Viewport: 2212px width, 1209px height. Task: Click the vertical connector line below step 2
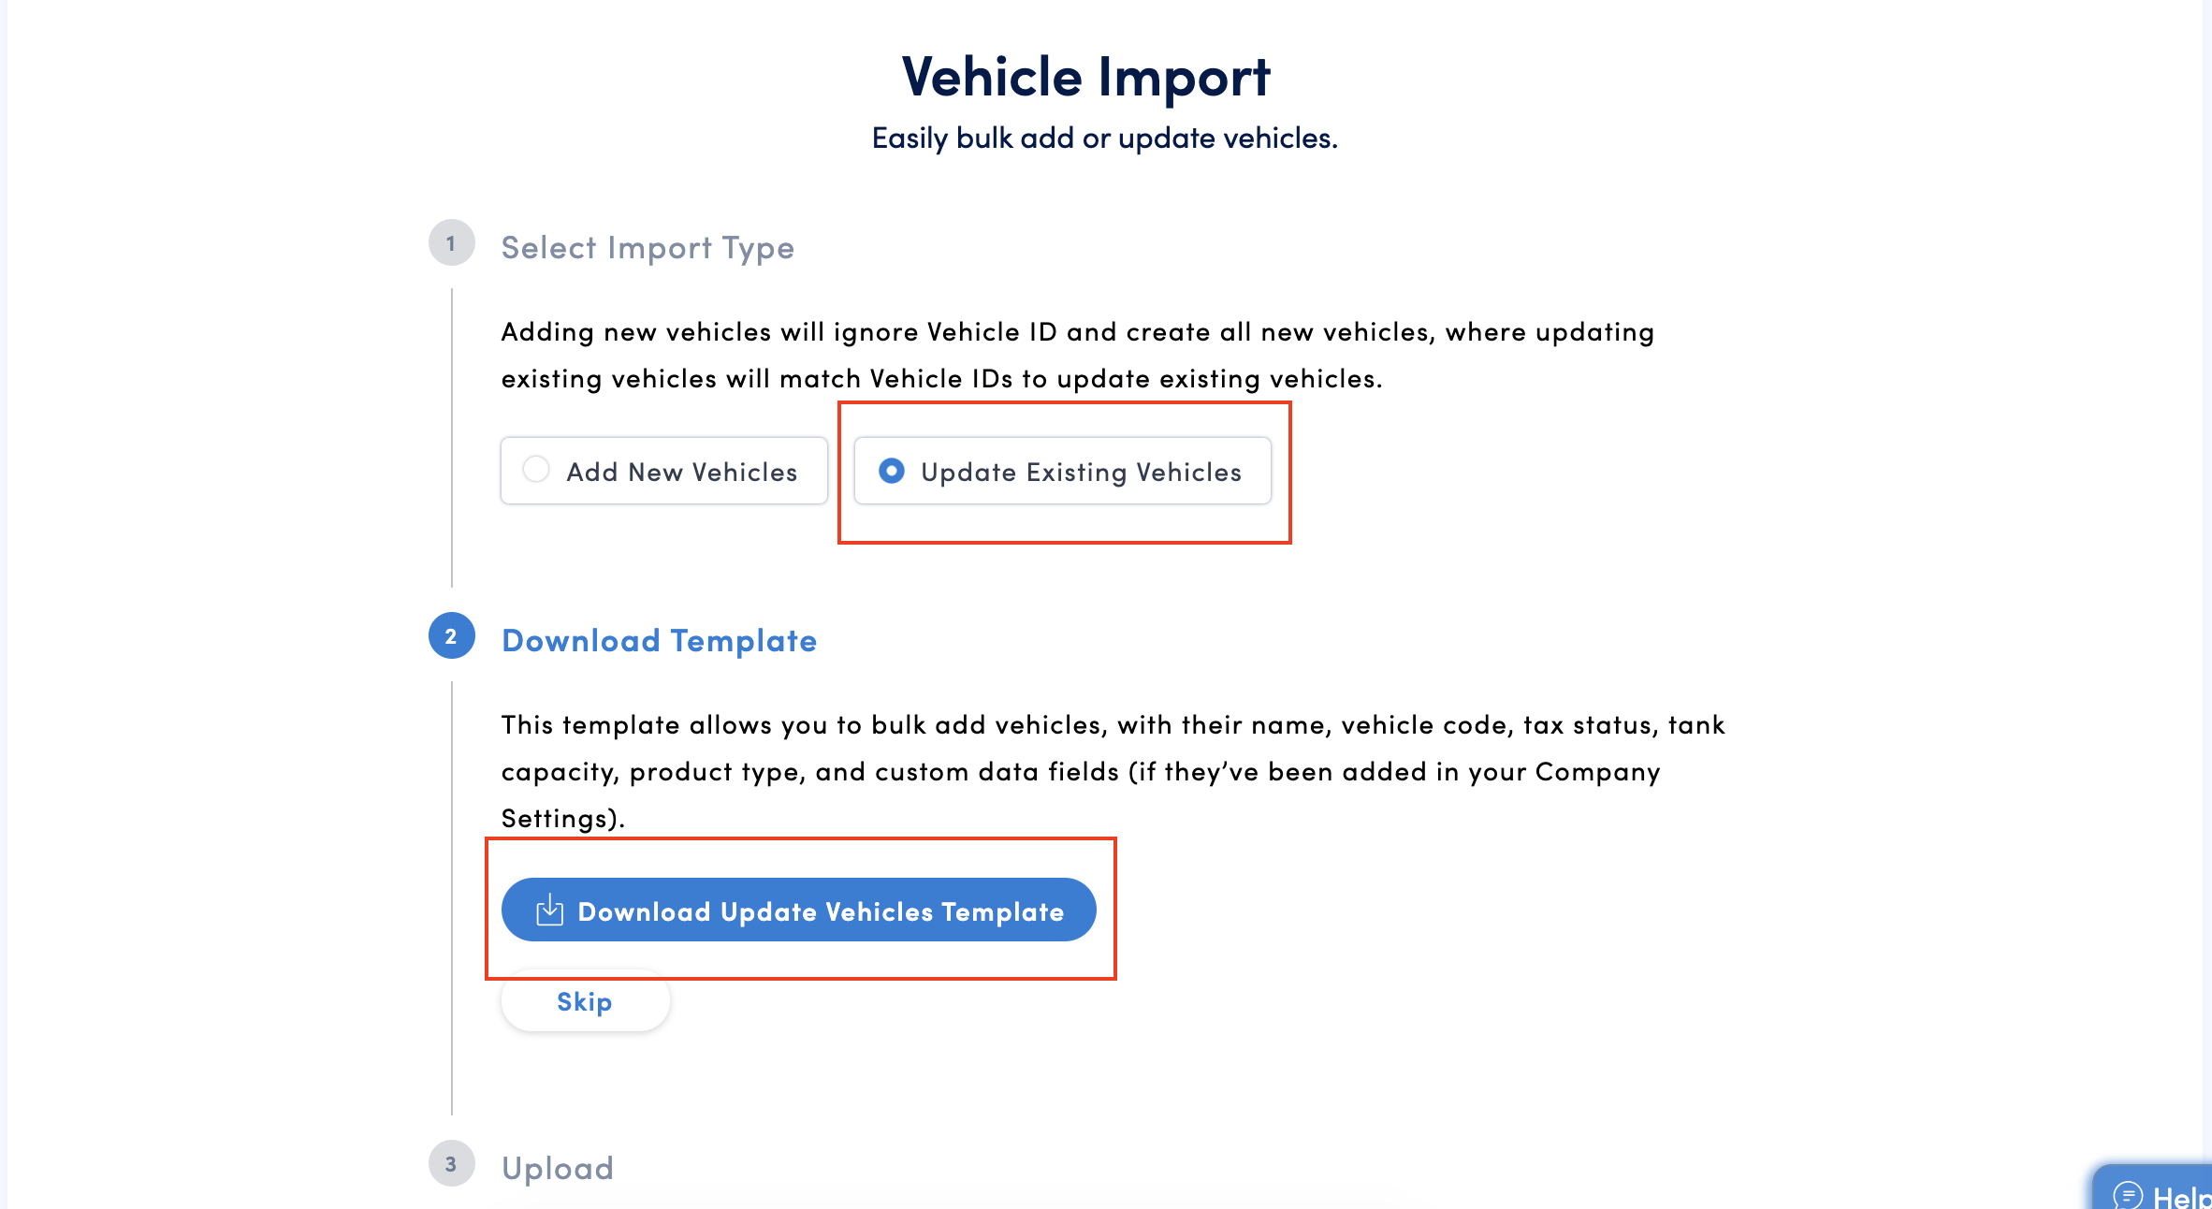point(452,898)
